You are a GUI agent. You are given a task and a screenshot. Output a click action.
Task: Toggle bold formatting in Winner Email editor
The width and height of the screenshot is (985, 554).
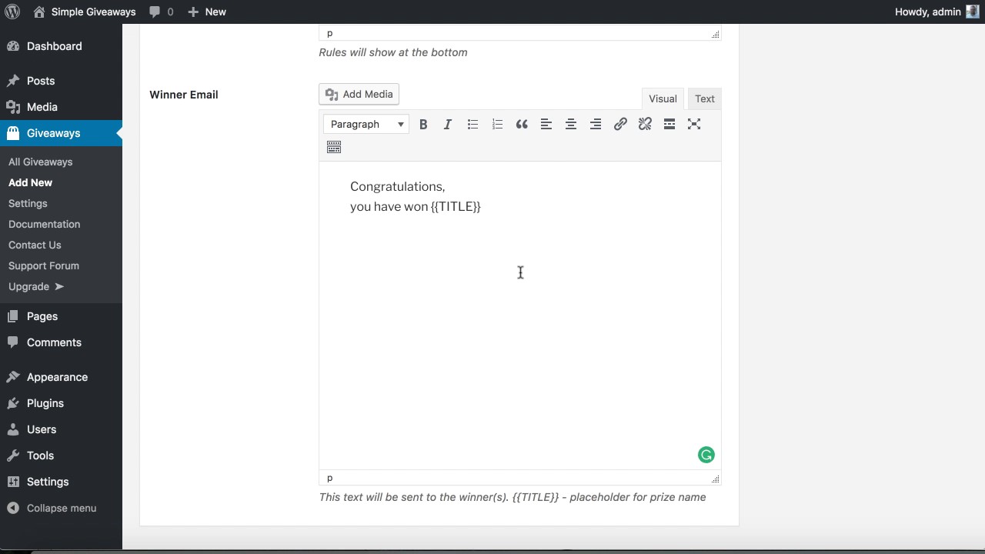click(x=423, y=124)
